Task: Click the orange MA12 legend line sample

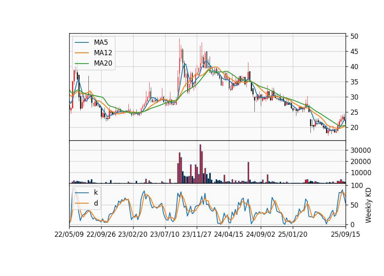Action: click(x=82, y=53)
